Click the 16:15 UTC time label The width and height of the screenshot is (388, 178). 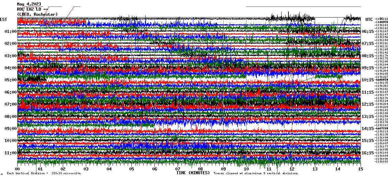pos(368,153)
